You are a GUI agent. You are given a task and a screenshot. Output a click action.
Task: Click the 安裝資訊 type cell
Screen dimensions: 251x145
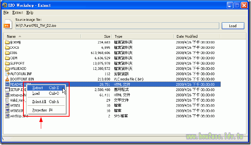pyautogui.click(x=121, y=74)
